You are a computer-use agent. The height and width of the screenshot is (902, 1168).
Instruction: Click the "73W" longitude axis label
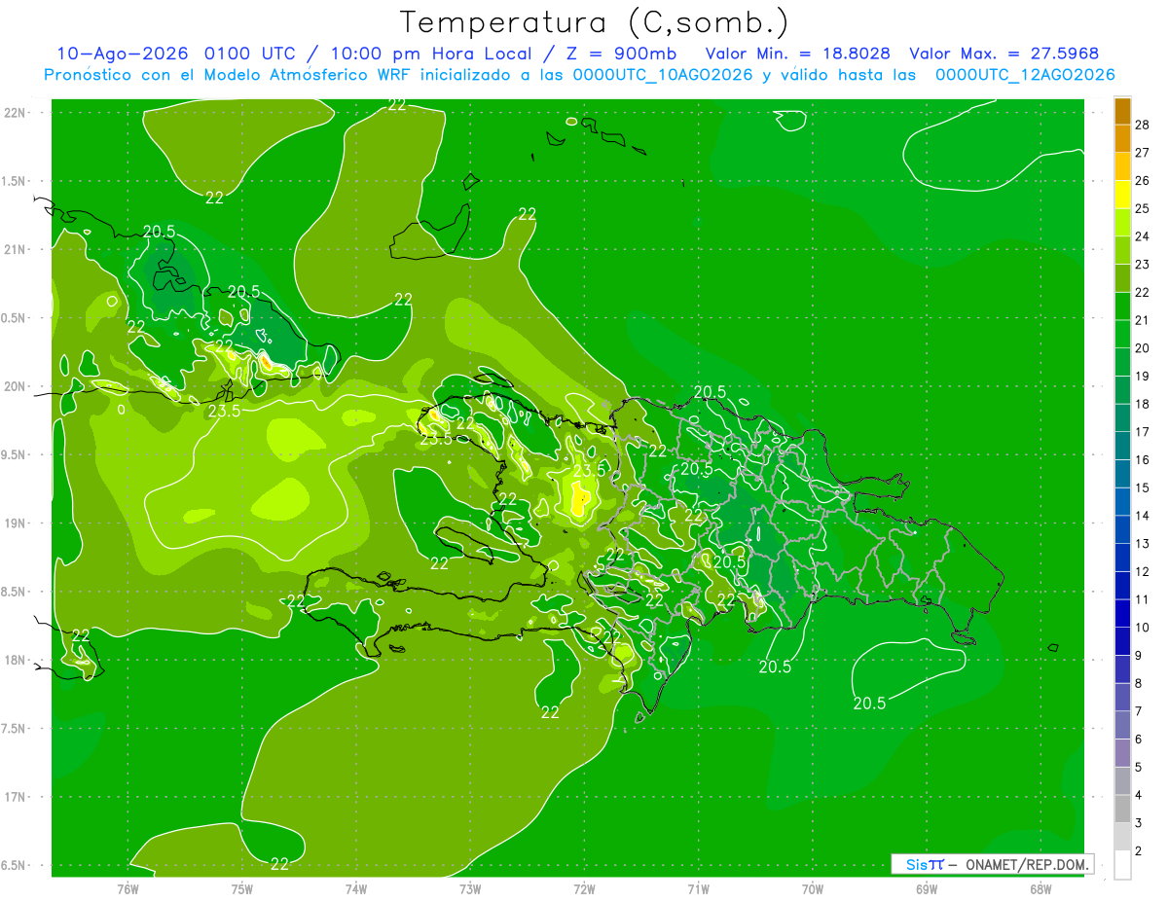(470, 889)
